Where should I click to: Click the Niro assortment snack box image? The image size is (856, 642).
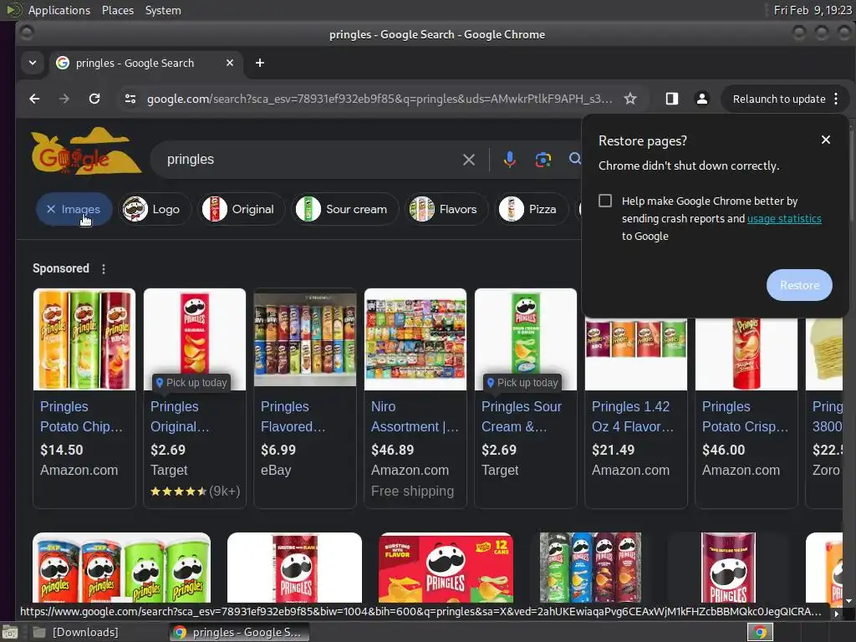tap(415, 339)
